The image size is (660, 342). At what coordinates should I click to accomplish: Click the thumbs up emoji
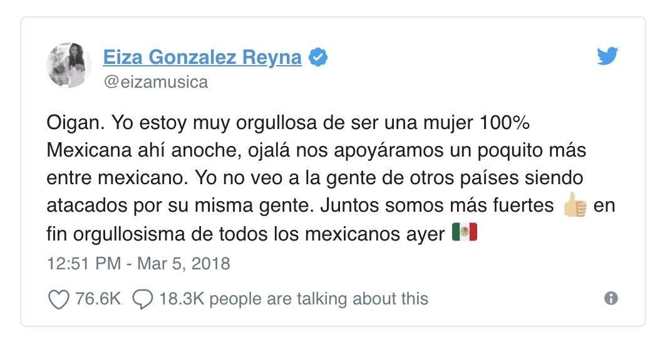click(x=575, y=205)
